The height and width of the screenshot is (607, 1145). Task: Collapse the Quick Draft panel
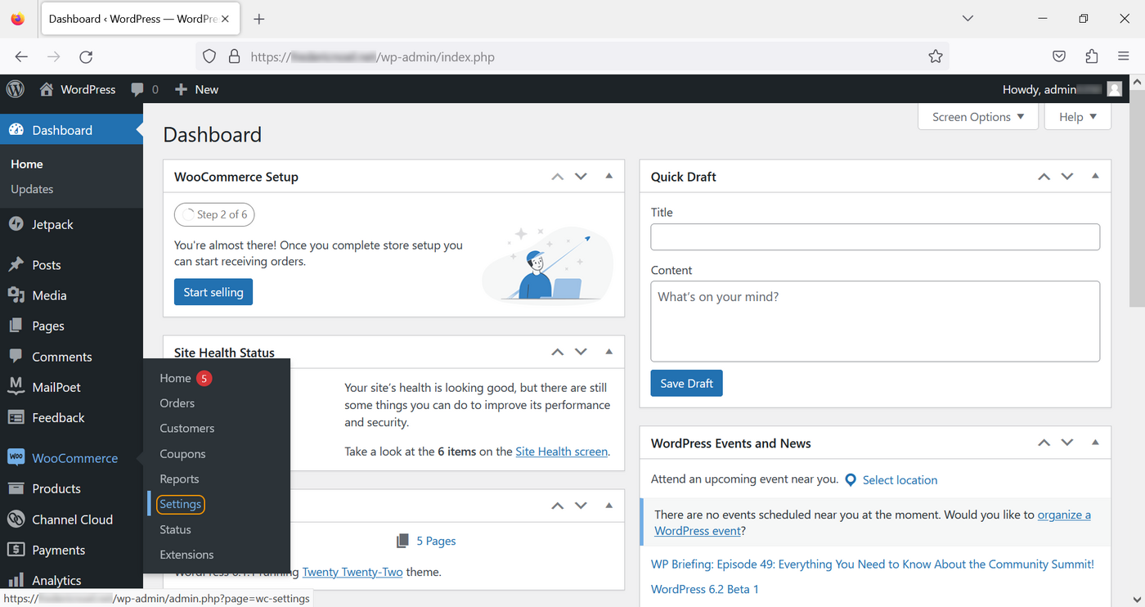click(1095, 176)
